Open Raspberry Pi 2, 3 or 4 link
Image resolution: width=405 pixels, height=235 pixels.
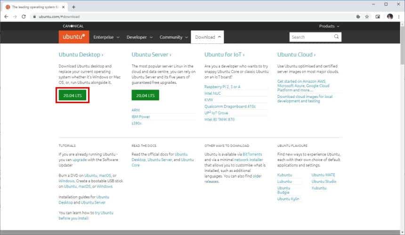pos(222,87)
